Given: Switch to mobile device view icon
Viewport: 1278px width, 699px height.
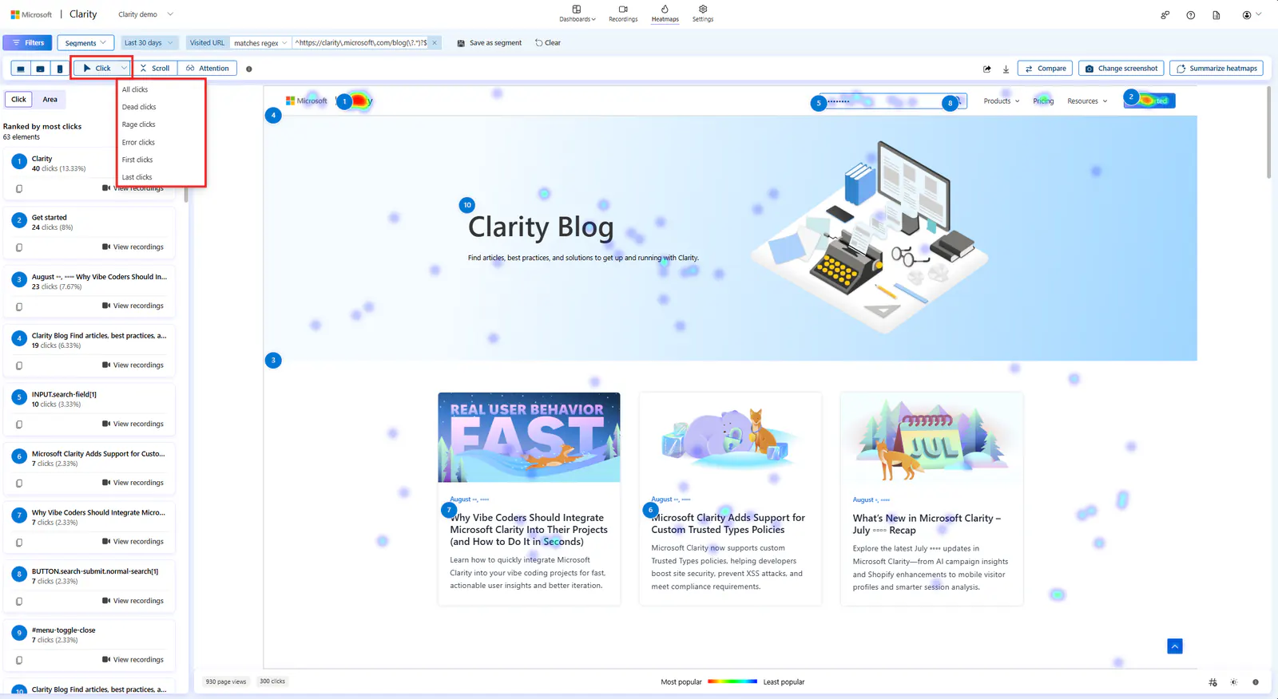Looking at the screenshot, I should tap(60, 69).
